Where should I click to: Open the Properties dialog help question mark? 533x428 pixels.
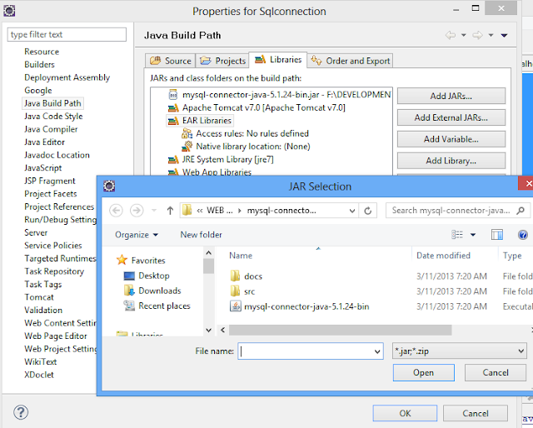pyautogui.click(x=21, y=412)
